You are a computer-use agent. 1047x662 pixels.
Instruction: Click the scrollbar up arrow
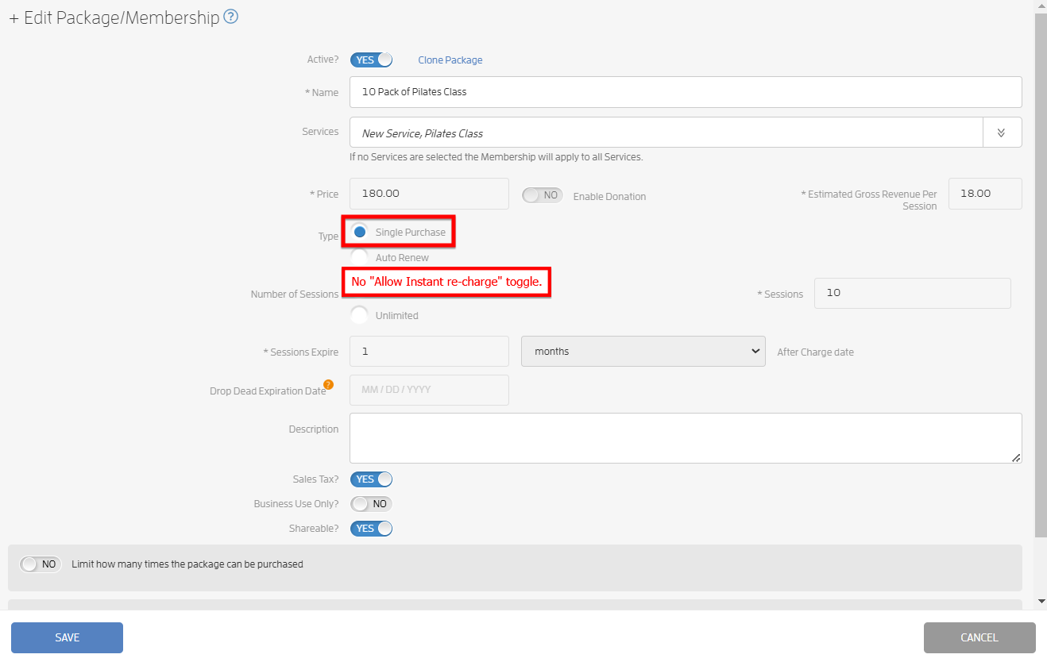click(x=1041, y=6)
